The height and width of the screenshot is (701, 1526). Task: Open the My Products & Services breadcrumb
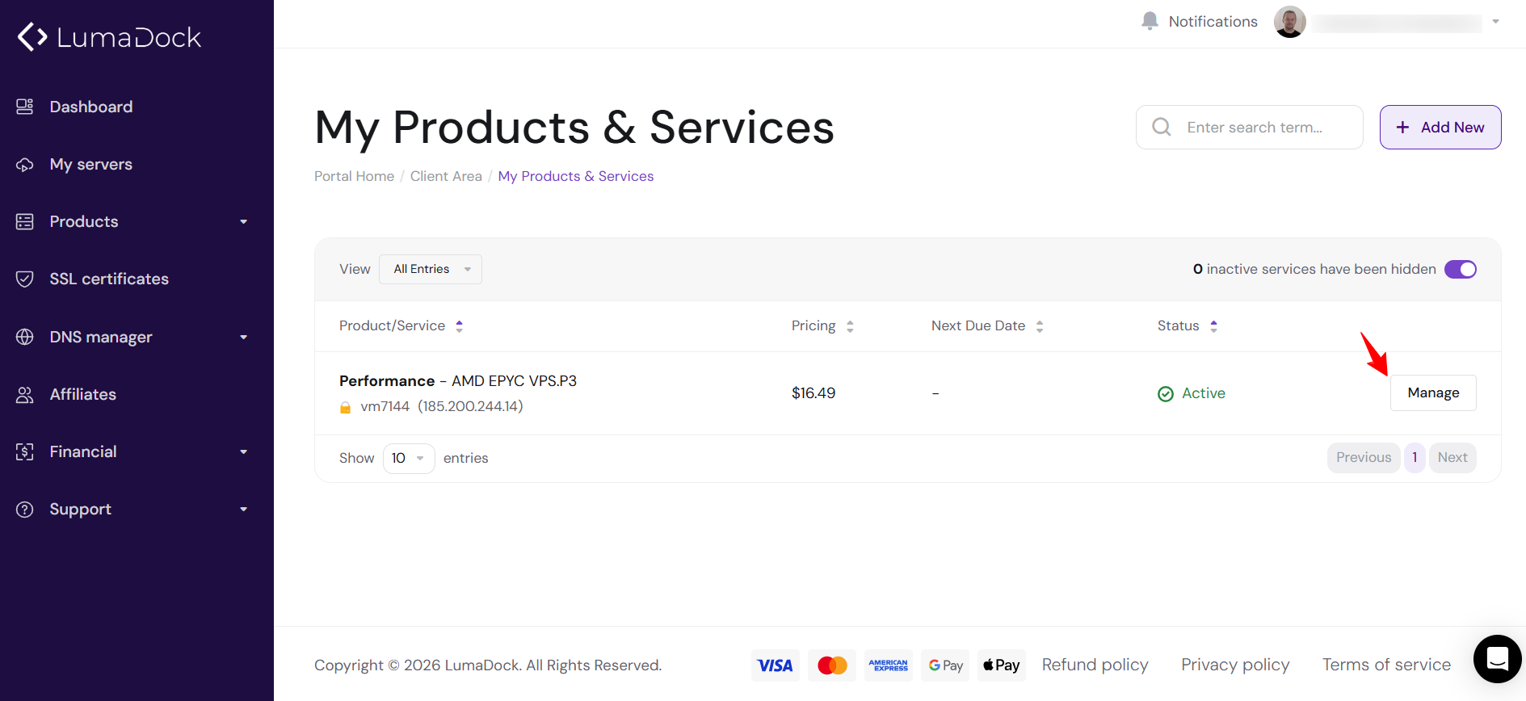coord(576,176)
